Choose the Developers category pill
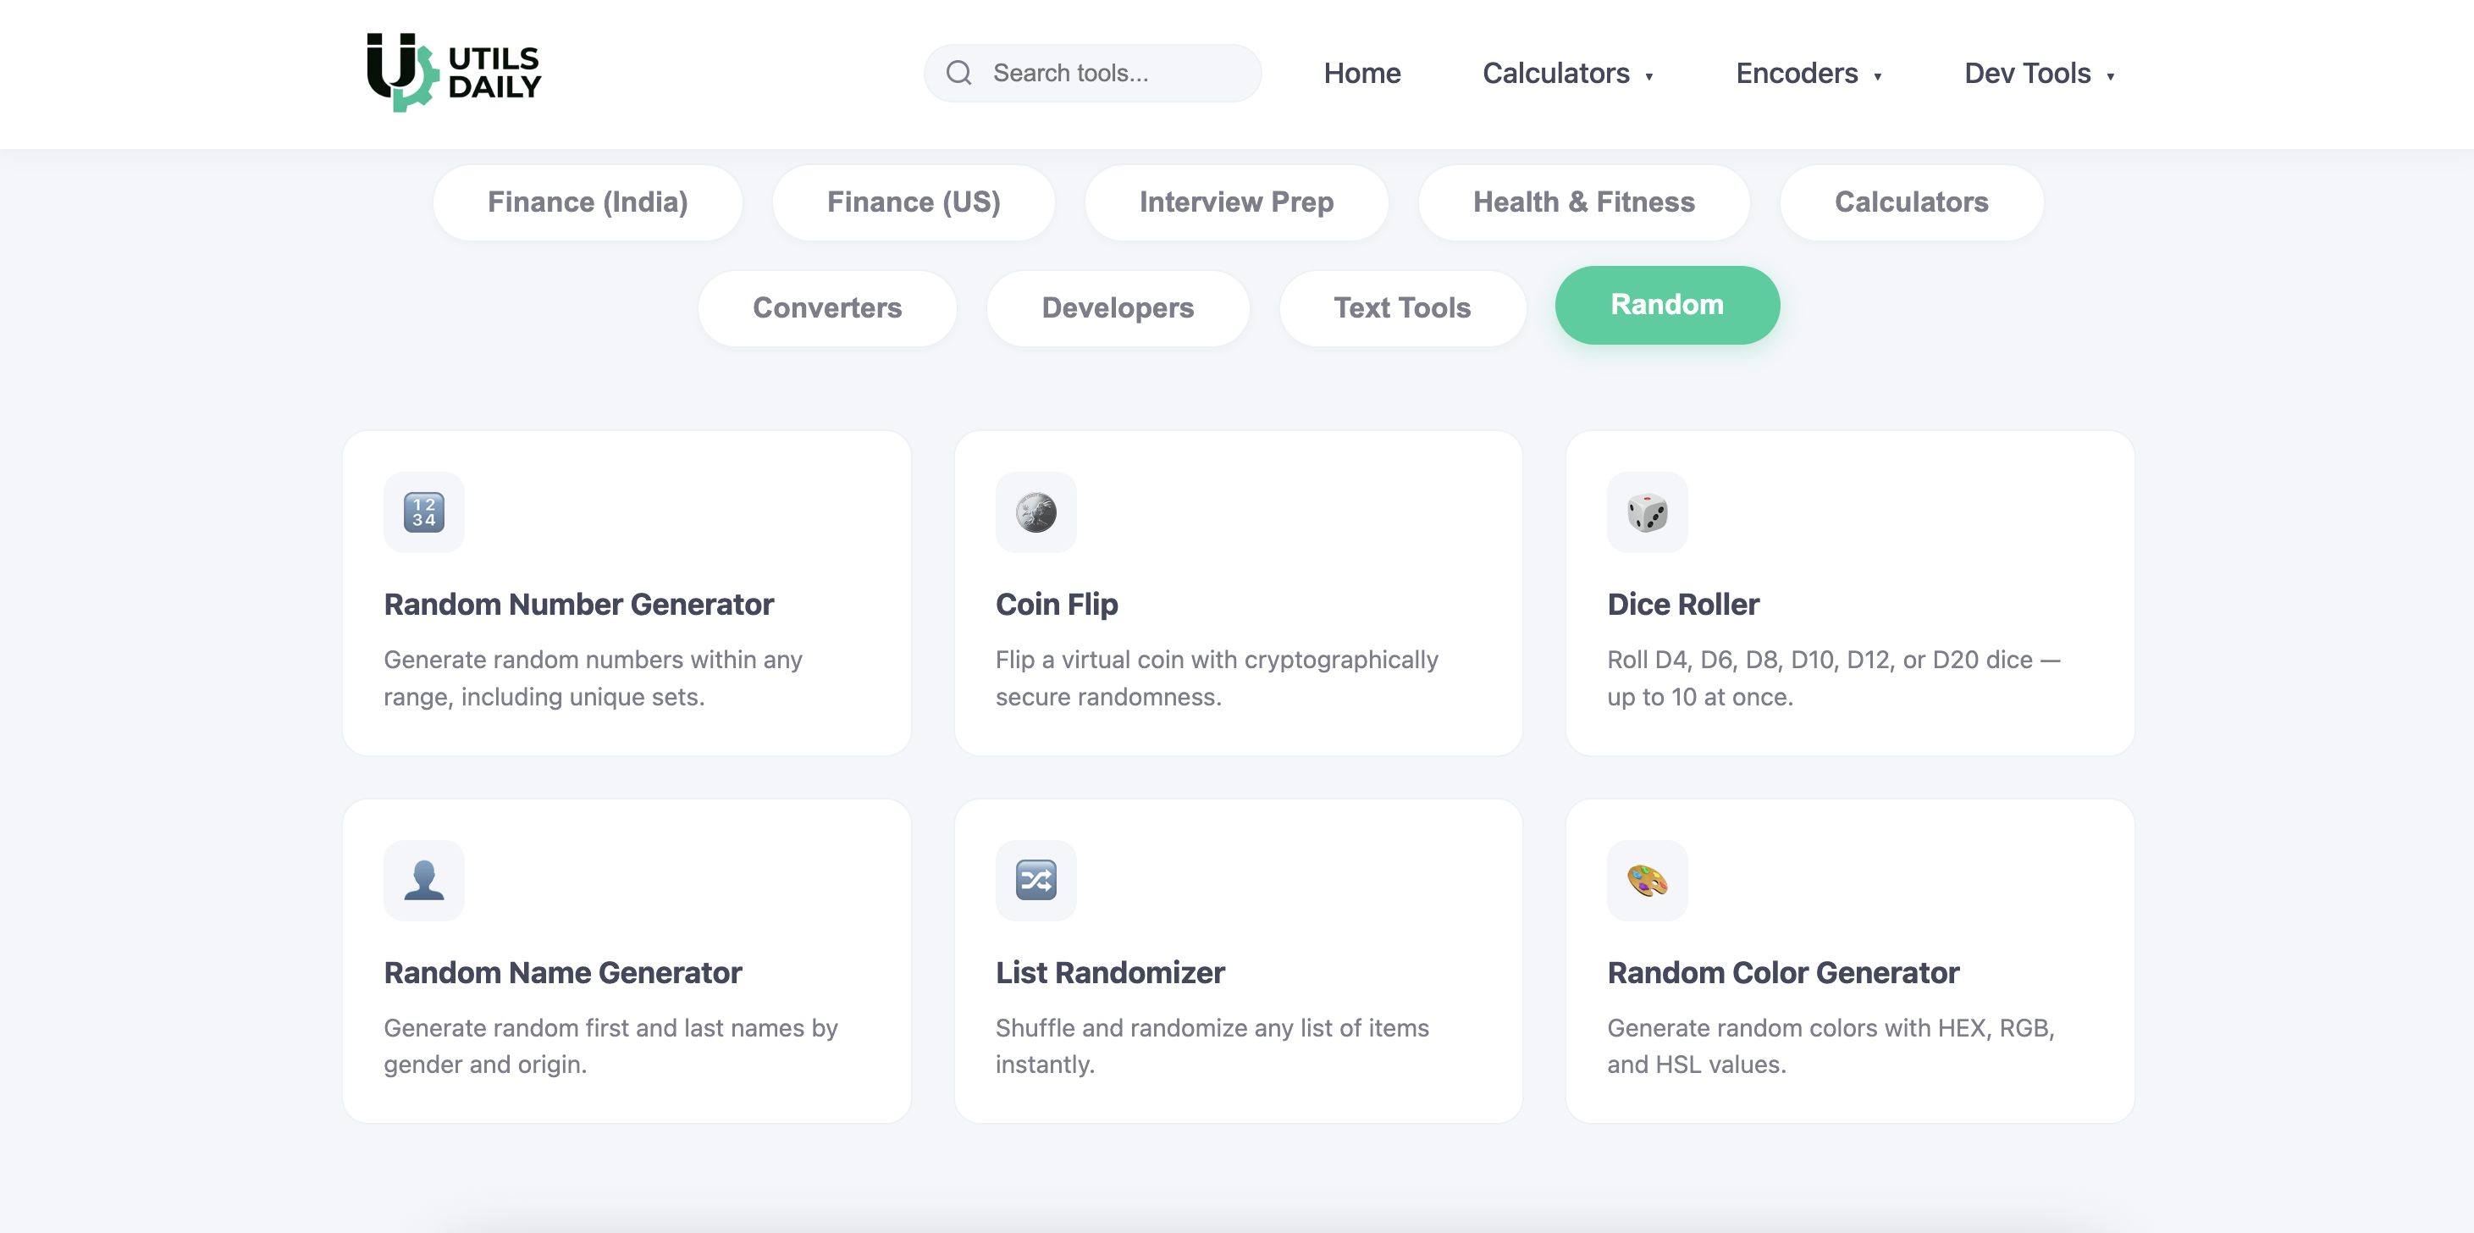 click(1117, 307)
